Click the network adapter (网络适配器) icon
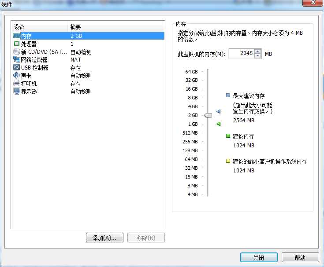324x267 pixels. point(17,59)
